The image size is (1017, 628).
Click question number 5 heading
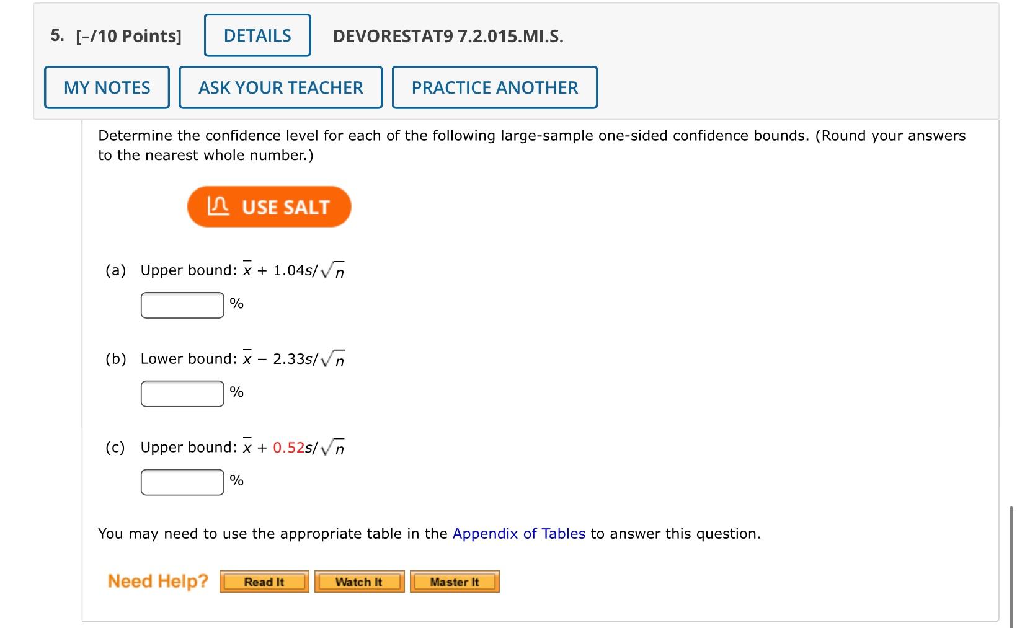(55, 35)
